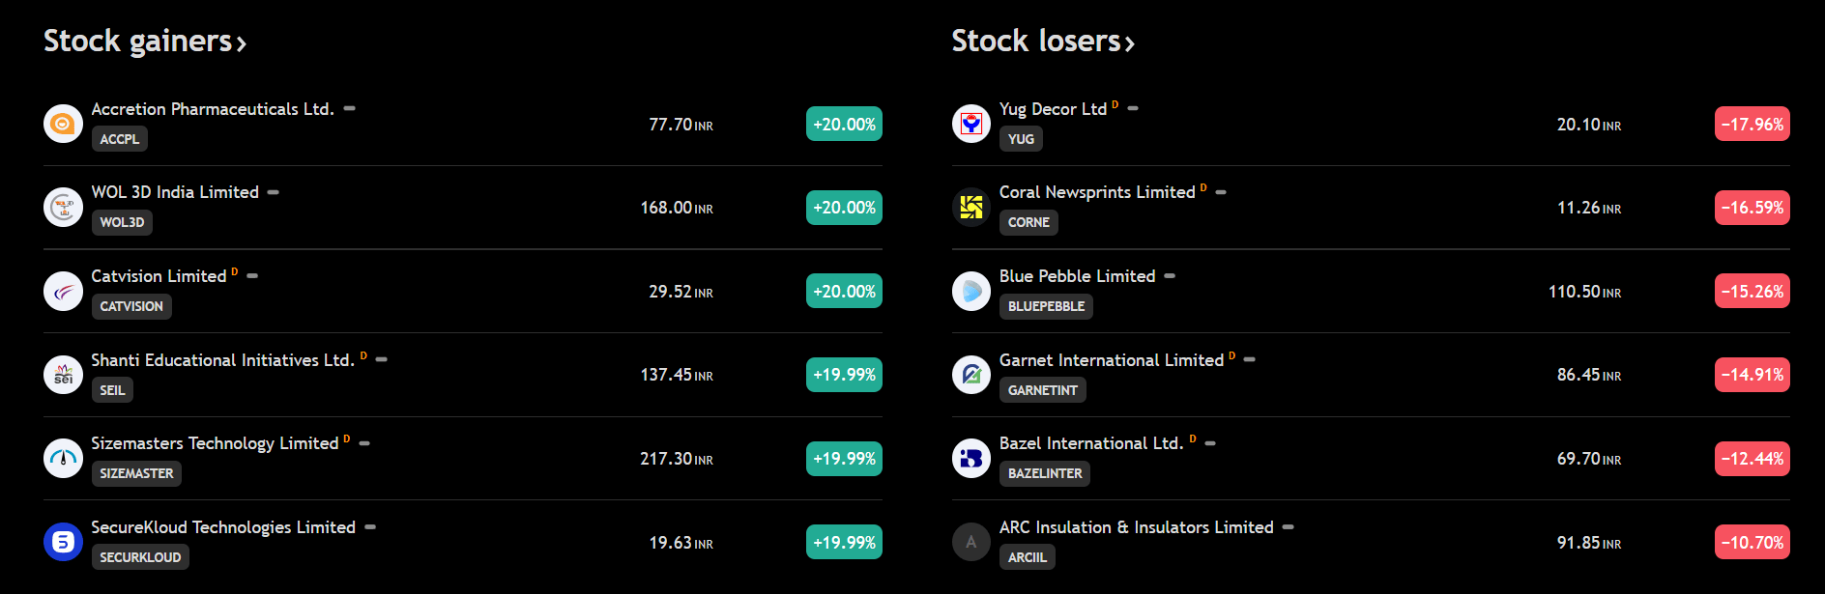
Task: Expand the Stock losers section chevron
Action: [x=1130, y=43]
